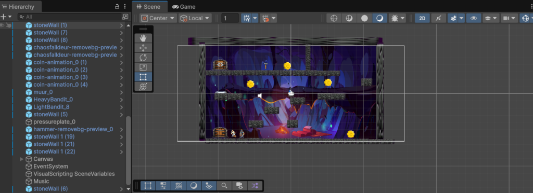
Task: Click the grid and snap icon in bottom bar
Action: point(179,186)
